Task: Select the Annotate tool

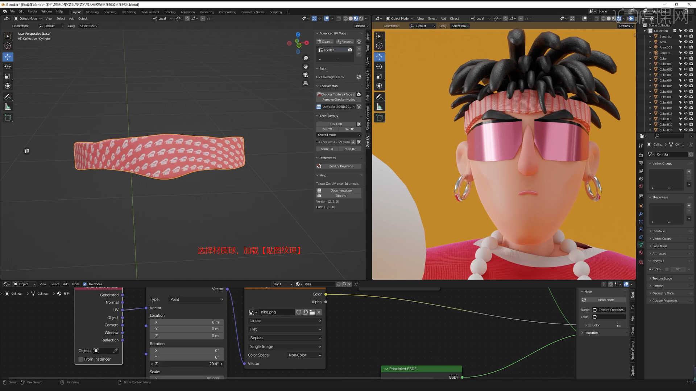Action: coord(8,97)
